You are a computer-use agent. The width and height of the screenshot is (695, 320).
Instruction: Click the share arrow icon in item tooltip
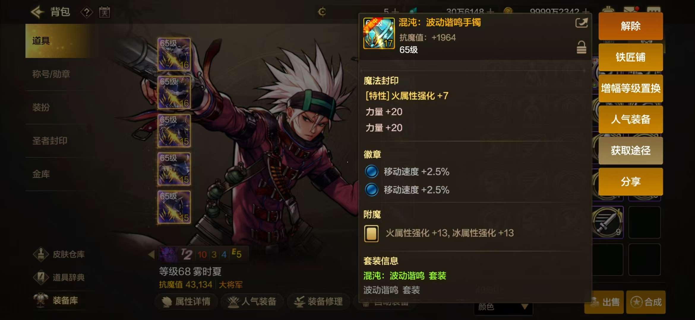click(581, 23)
